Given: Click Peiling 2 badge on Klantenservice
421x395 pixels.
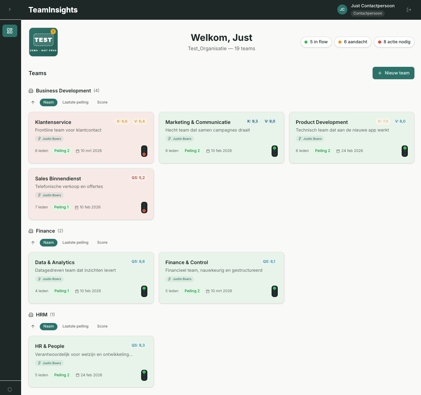Looking at the screenshot, I should [x=62, y=151].
